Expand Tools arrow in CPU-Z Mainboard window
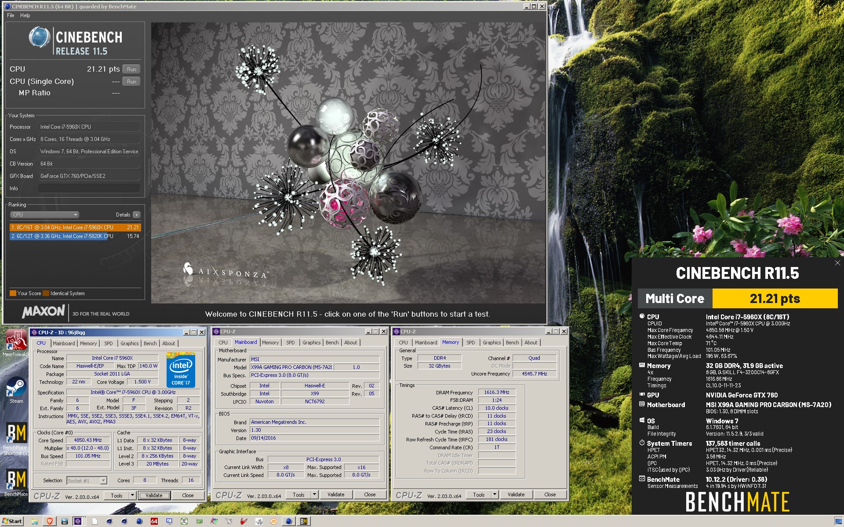 (x=314, y=495)
